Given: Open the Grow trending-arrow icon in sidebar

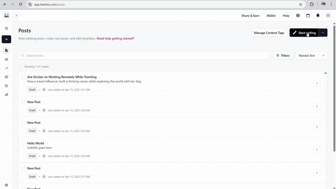Looking at the screenshot, I should pos(6,68).
